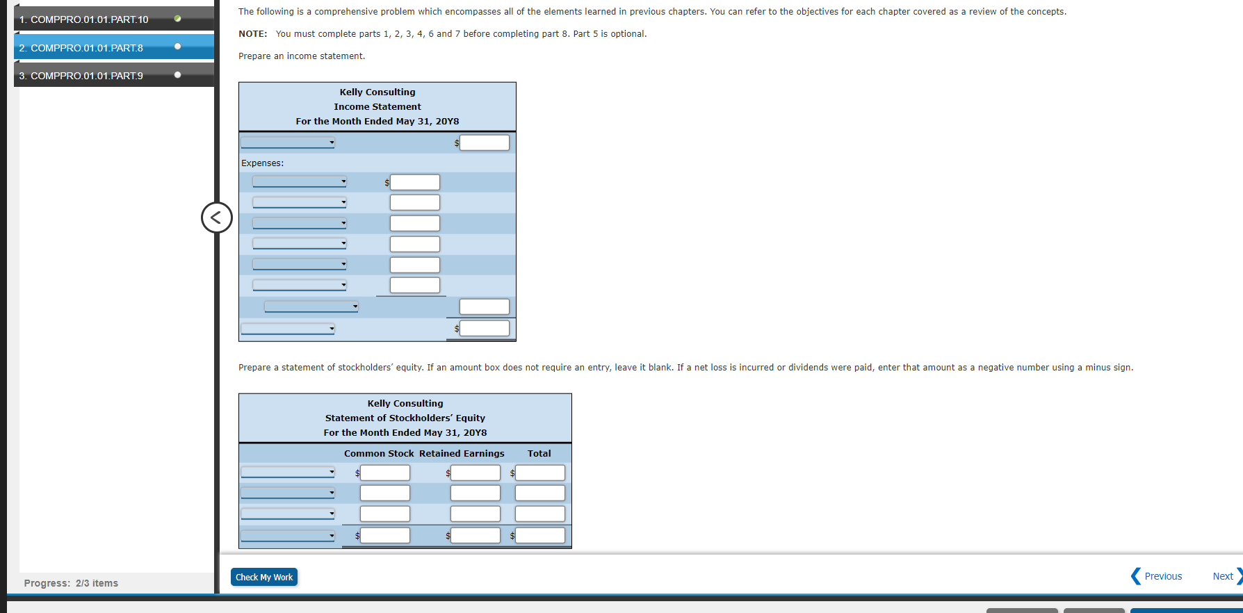
Task: Click the total expenses amount field
Action: 485,306
